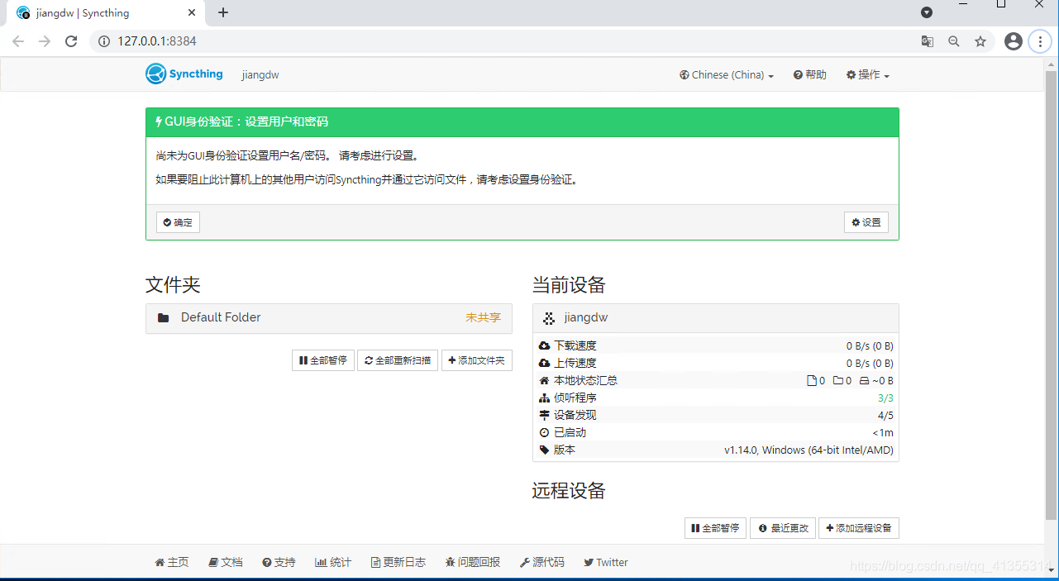Click the translate page icon in address bar

[x=928, y=41]
